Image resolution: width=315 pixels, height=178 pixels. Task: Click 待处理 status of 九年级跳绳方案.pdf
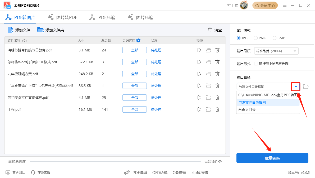coord(156,74)
